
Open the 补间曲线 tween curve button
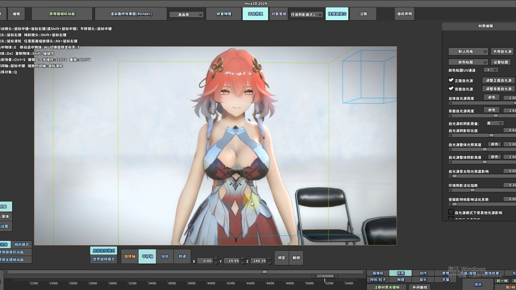coord(419,287)
